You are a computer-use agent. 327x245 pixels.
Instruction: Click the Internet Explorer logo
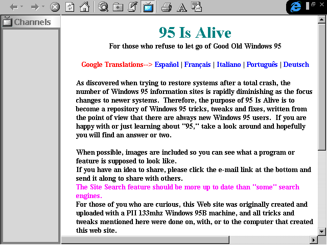(x=295, y=7)
